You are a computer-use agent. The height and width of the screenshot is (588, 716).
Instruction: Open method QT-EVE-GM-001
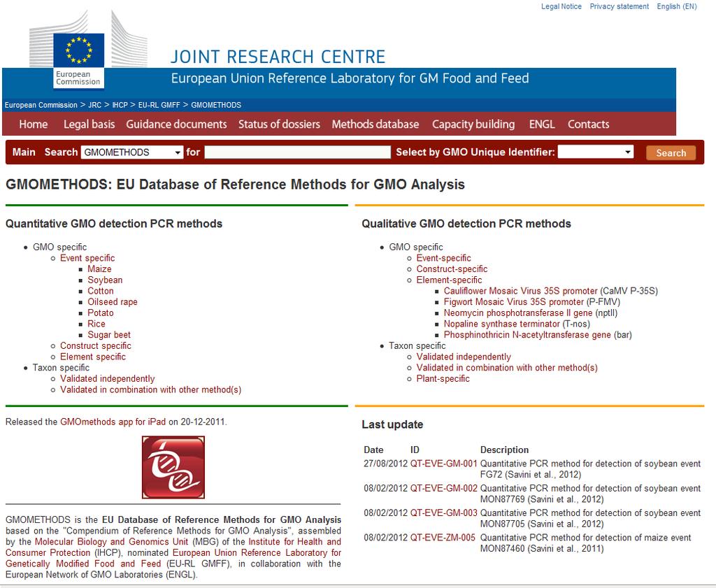point(443,464)
